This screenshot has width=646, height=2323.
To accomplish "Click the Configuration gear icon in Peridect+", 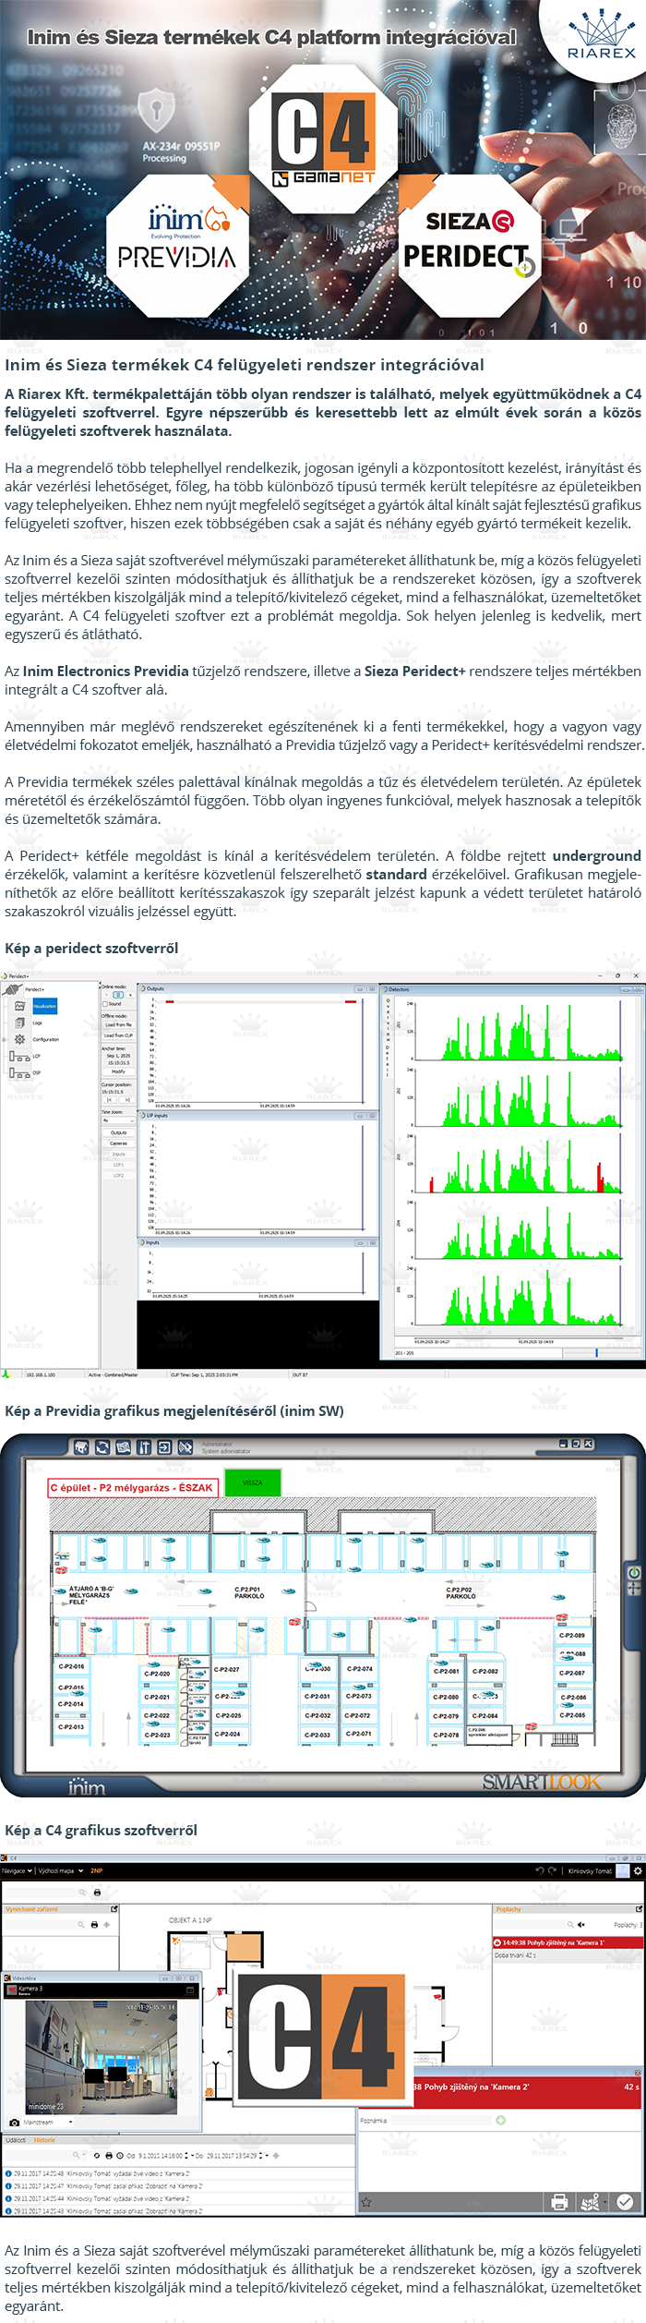I will (x=20, y=1038).
